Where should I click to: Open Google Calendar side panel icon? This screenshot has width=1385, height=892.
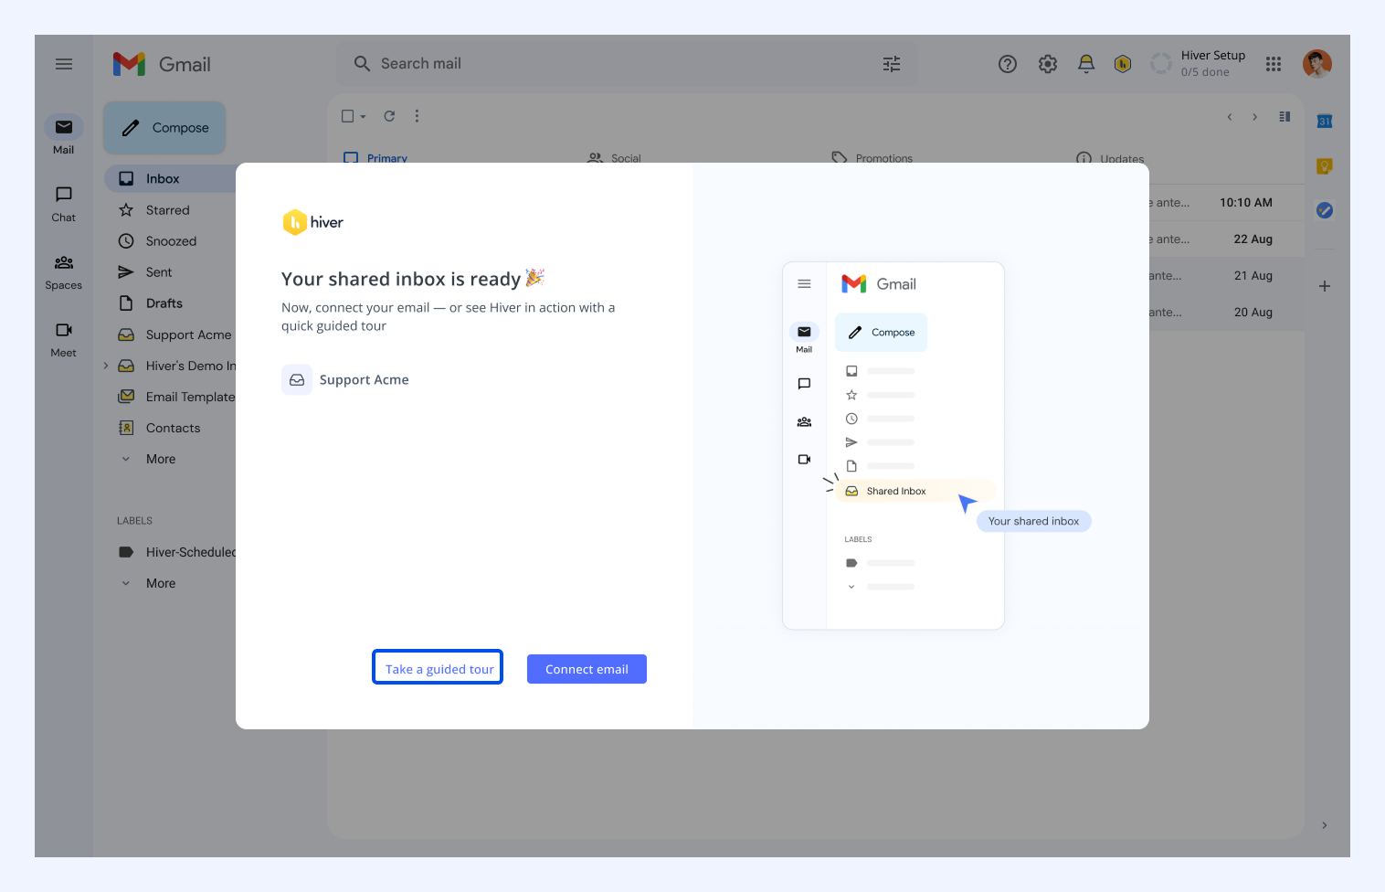pos(1325,121)
